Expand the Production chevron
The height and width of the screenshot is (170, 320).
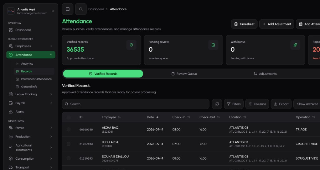point(51,137)
